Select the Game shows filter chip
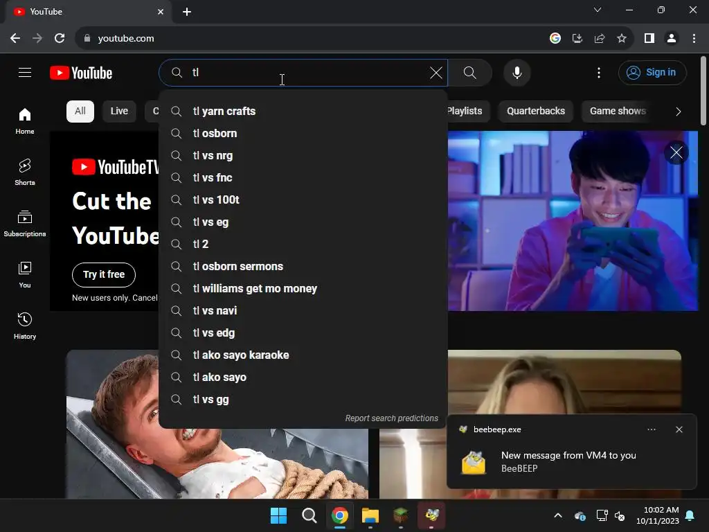Screen dimensions: 709x532 point(617,112)
